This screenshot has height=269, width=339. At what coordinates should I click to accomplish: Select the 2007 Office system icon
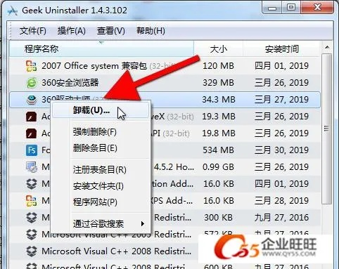point(31,66)
